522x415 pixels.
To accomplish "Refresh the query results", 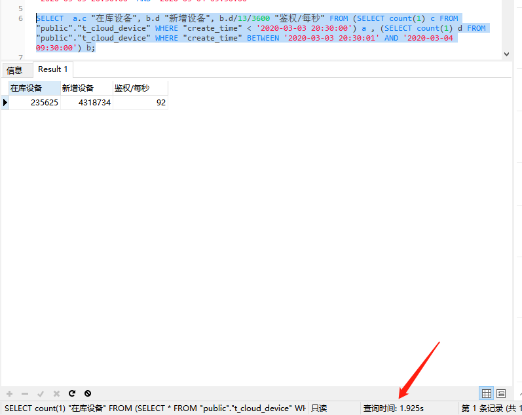I will [72, 393].
